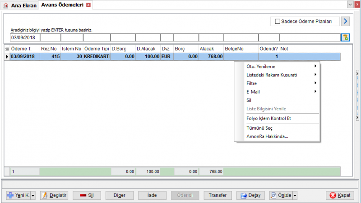Click the yellow filter funnel icon

[345, 37]
